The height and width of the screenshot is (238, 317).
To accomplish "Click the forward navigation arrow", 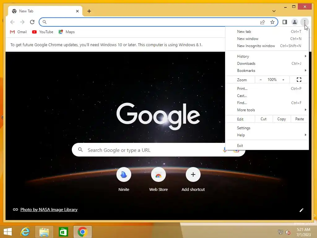I will point(22,22).
